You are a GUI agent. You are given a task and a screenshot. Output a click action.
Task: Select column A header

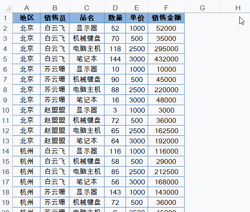pos(27,8)
